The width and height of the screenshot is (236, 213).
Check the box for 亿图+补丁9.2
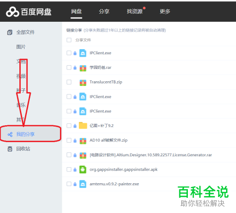[x=69, y=126]
